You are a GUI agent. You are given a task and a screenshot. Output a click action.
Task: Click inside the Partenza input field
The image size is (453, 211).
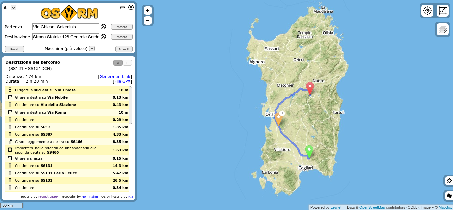click(x=66, y=27)
